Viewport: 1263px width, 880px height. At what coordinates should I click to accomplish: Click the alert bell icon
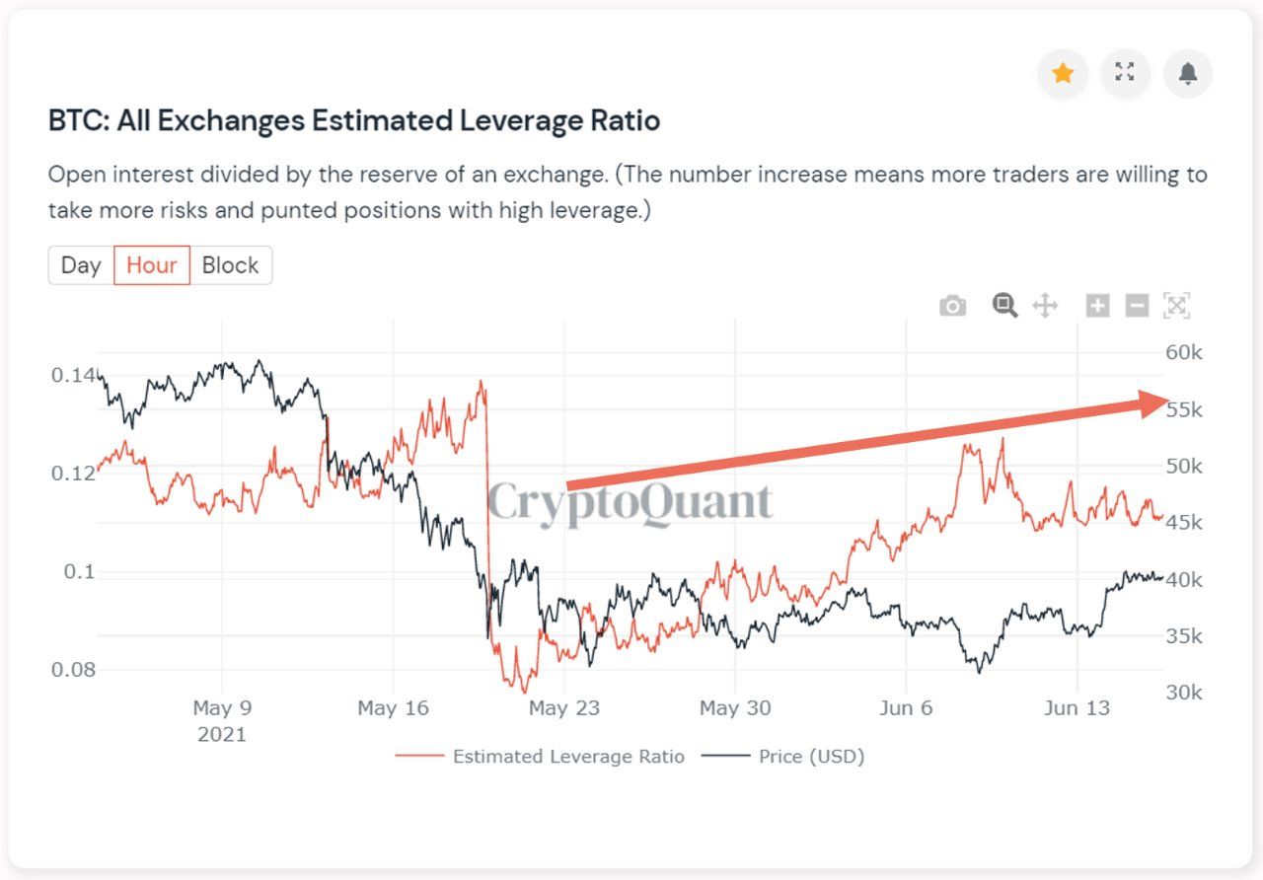point(1188,73)
